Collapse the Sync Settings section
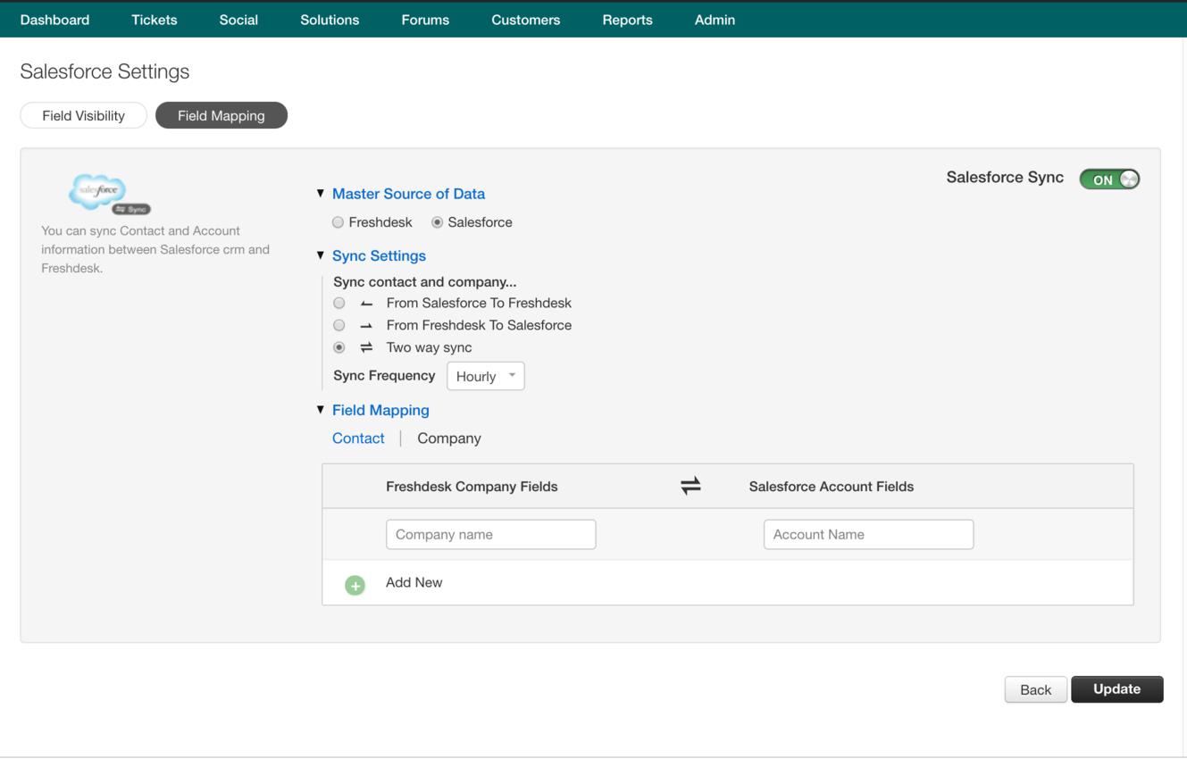The width and height of the screenshot is (1187, 759). point(321,255)
